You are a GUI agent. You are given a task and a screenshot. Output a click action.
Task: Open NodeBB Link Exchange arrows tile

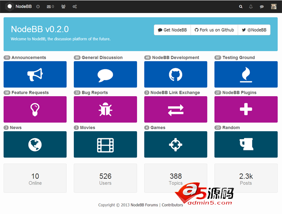(x=176, y=109)
